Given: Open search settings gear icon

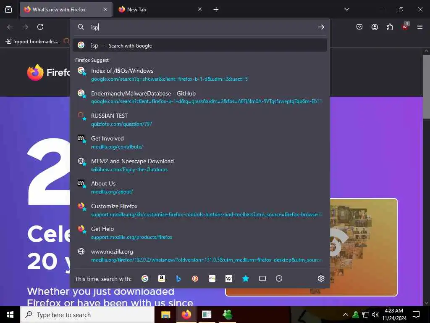Looking at the screenshot, I should [321, 278].
